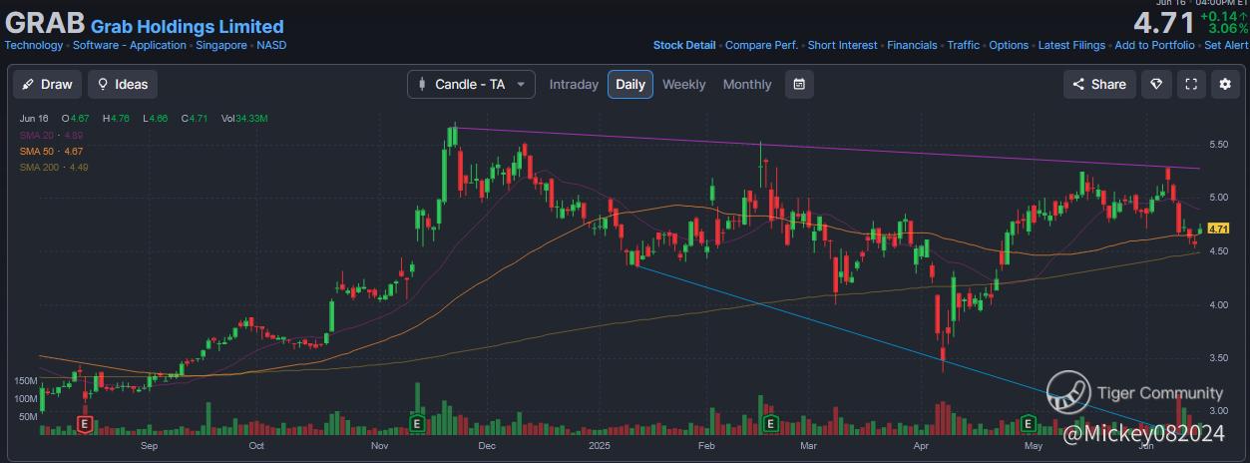The width and height of the screenshot is (1250, 463).
Task: Click the pencil icon on the Draw button
Action: coord(28,84)
